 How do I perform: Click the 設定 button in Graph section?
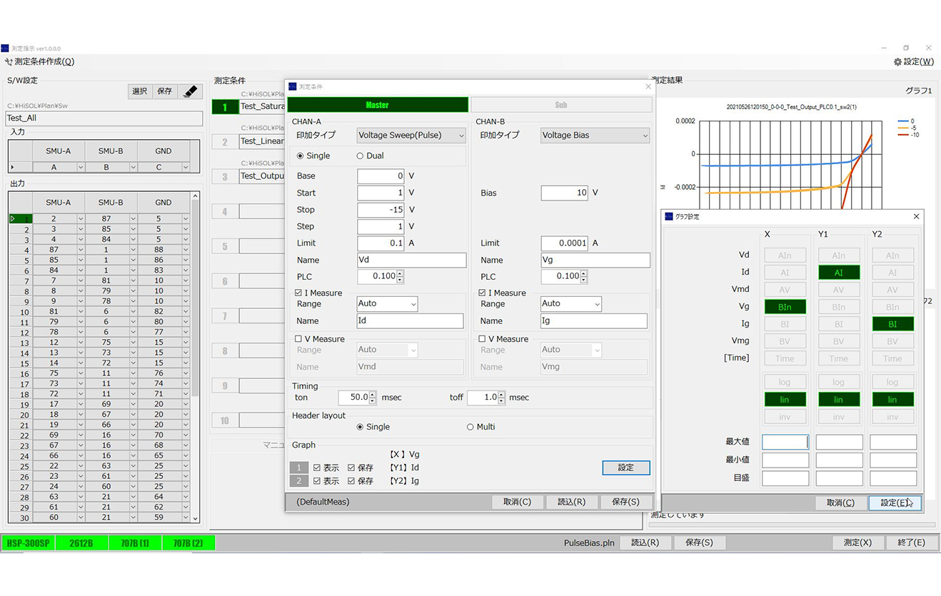click(626, 468)
